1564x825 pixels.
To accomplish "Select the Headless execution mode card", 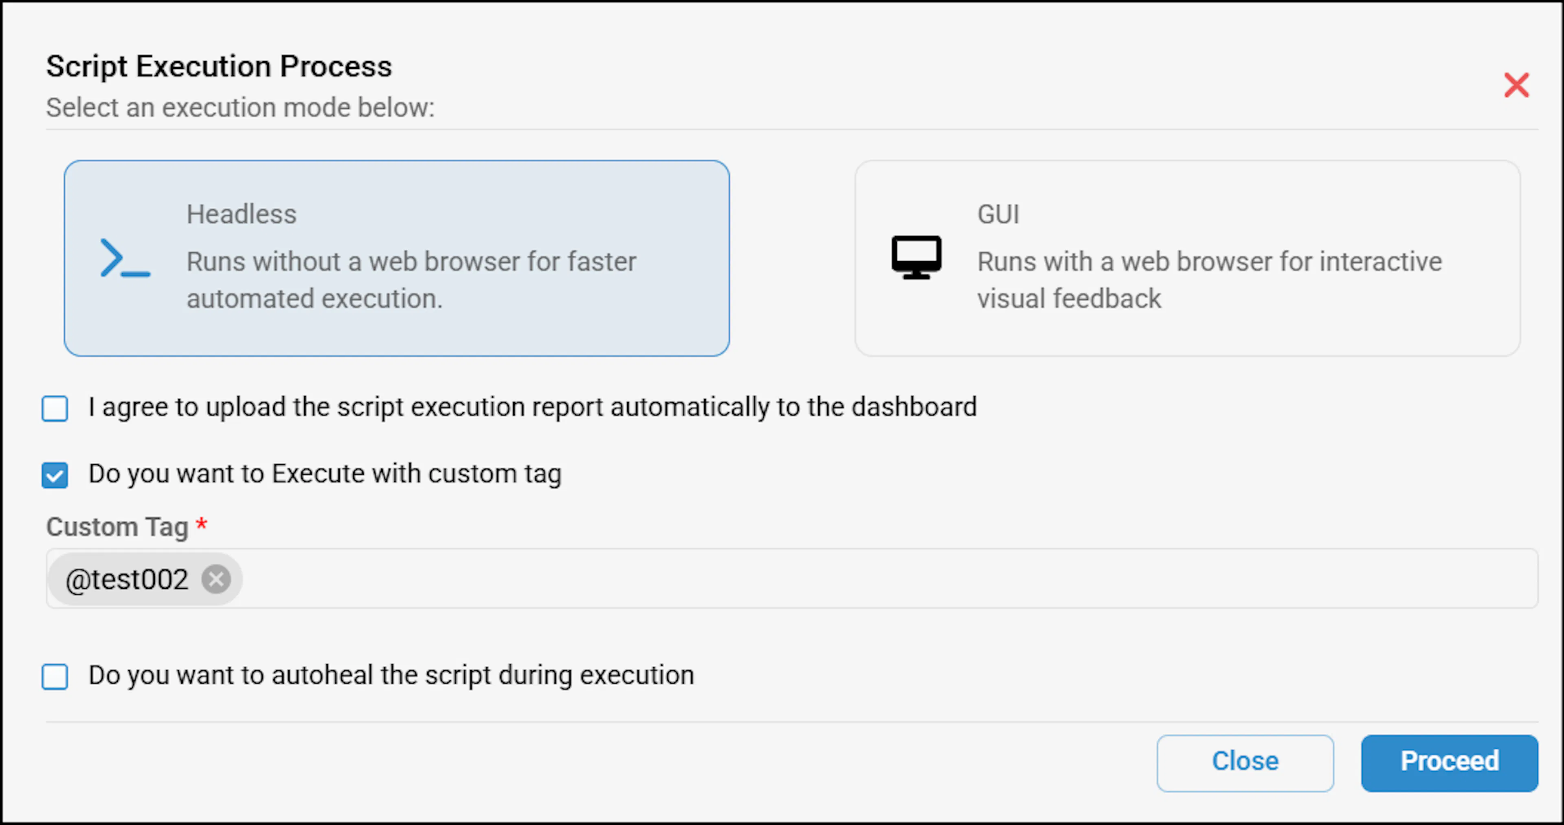I will coord(396,258).
